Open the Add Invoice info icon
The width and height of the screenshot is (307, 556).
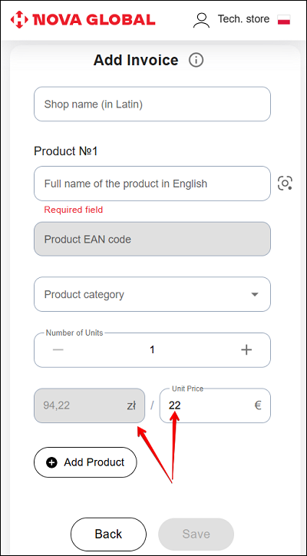[196, 60]
